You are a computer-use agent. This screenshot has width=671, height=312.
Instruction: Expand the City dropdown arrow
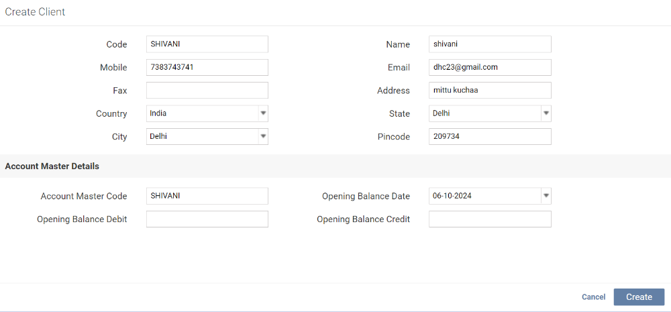click(263, 136)
